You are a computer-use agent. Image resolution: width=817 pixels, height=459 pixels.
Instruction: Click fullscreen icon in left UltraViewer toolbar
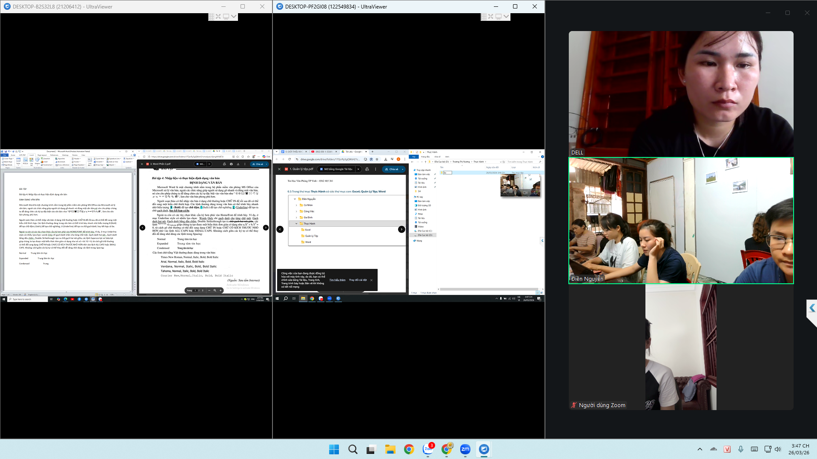218,17
